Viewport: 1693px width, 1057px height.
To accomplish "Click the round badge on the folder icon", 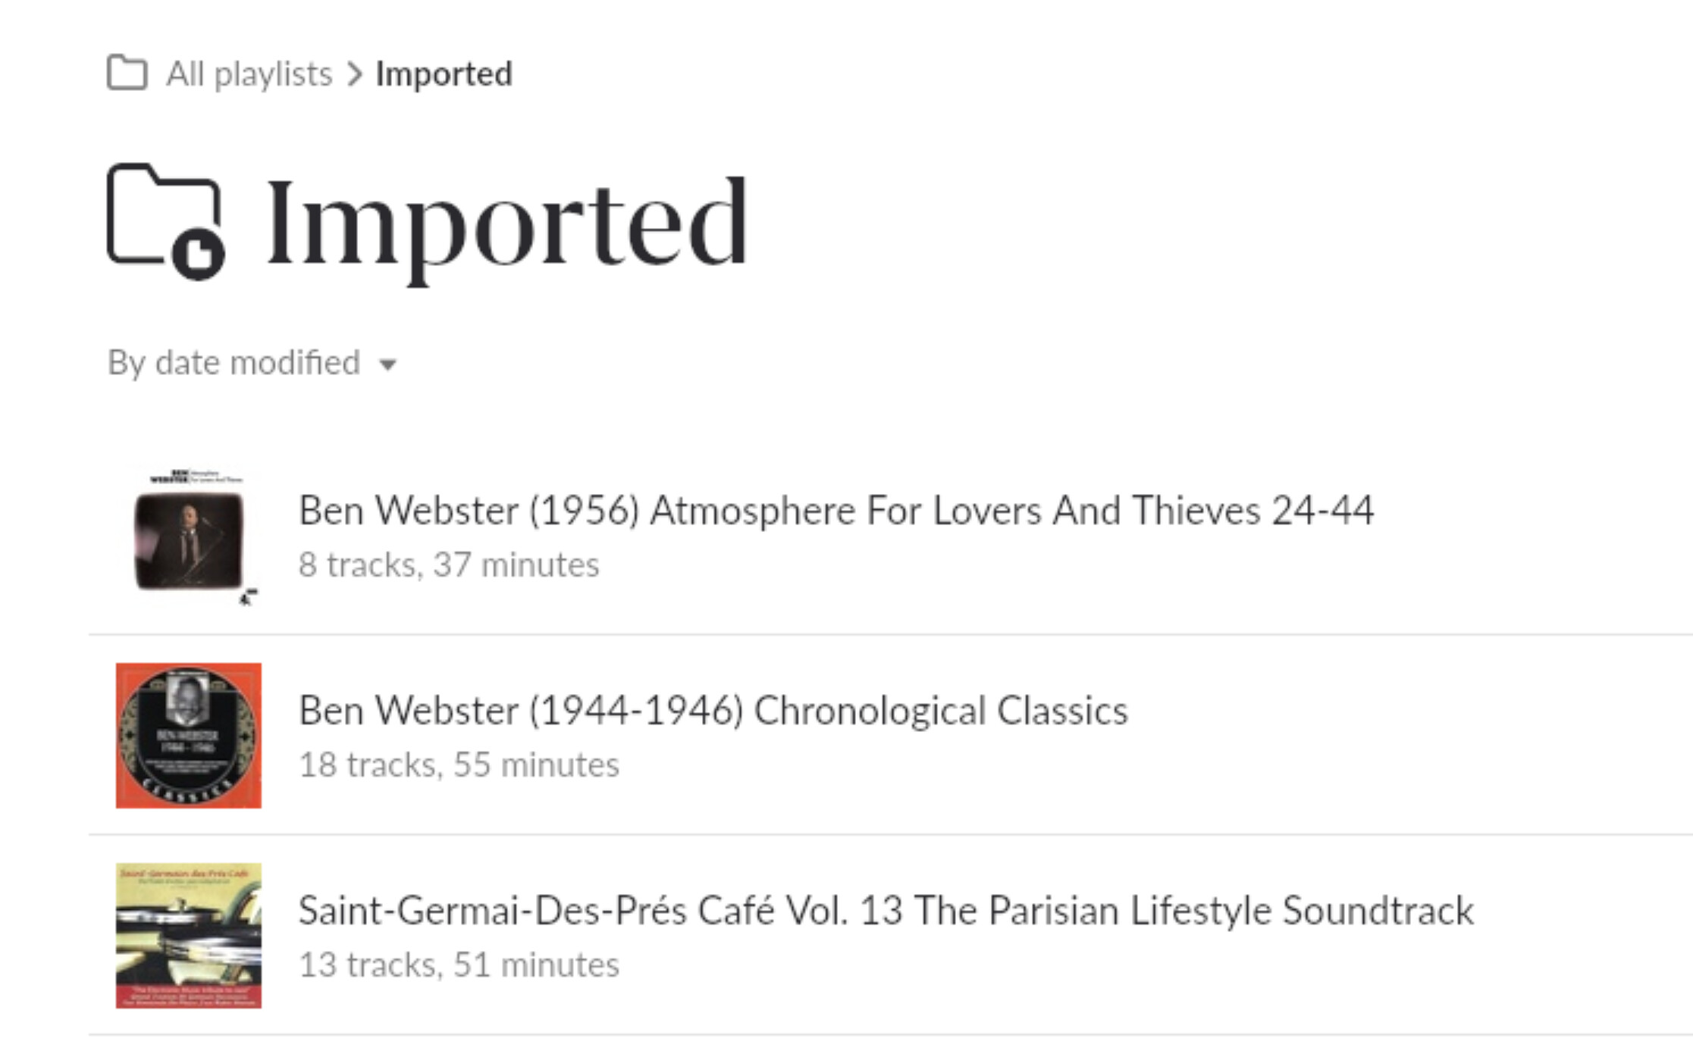I will 199,254.
